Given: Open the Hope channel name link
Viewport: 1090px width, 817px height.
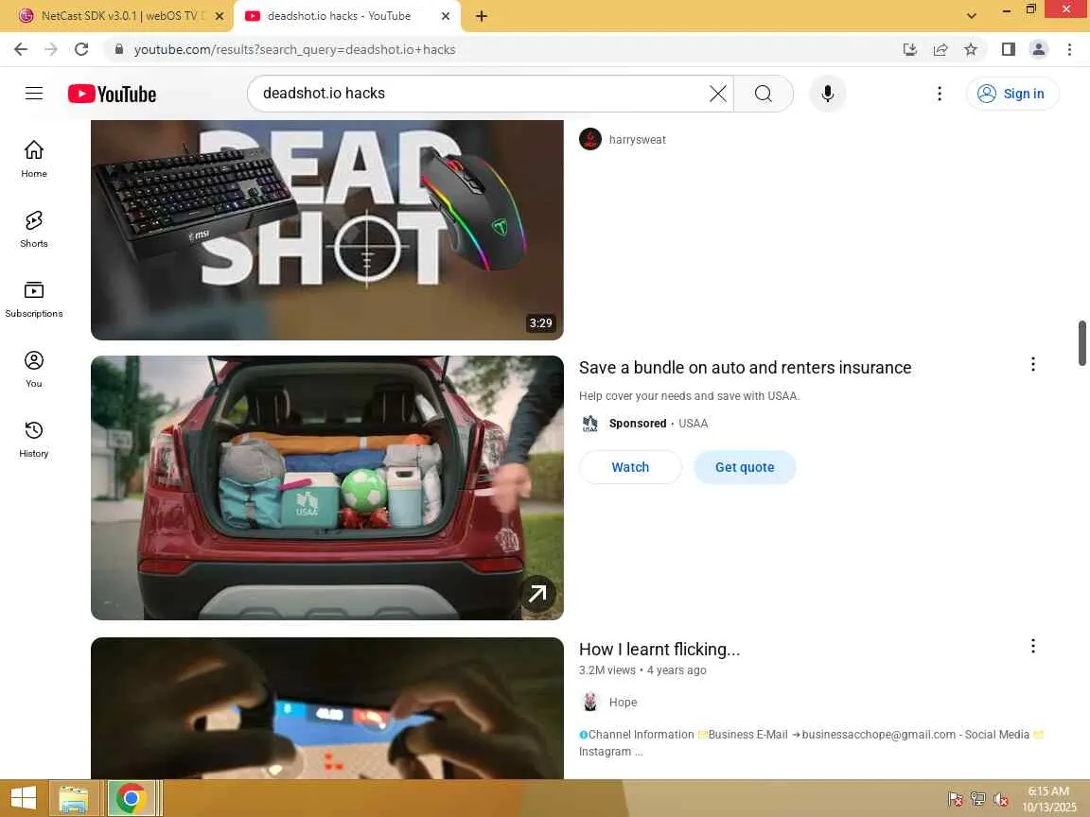Looking at the screenshot, I should [x=623, y=703].
